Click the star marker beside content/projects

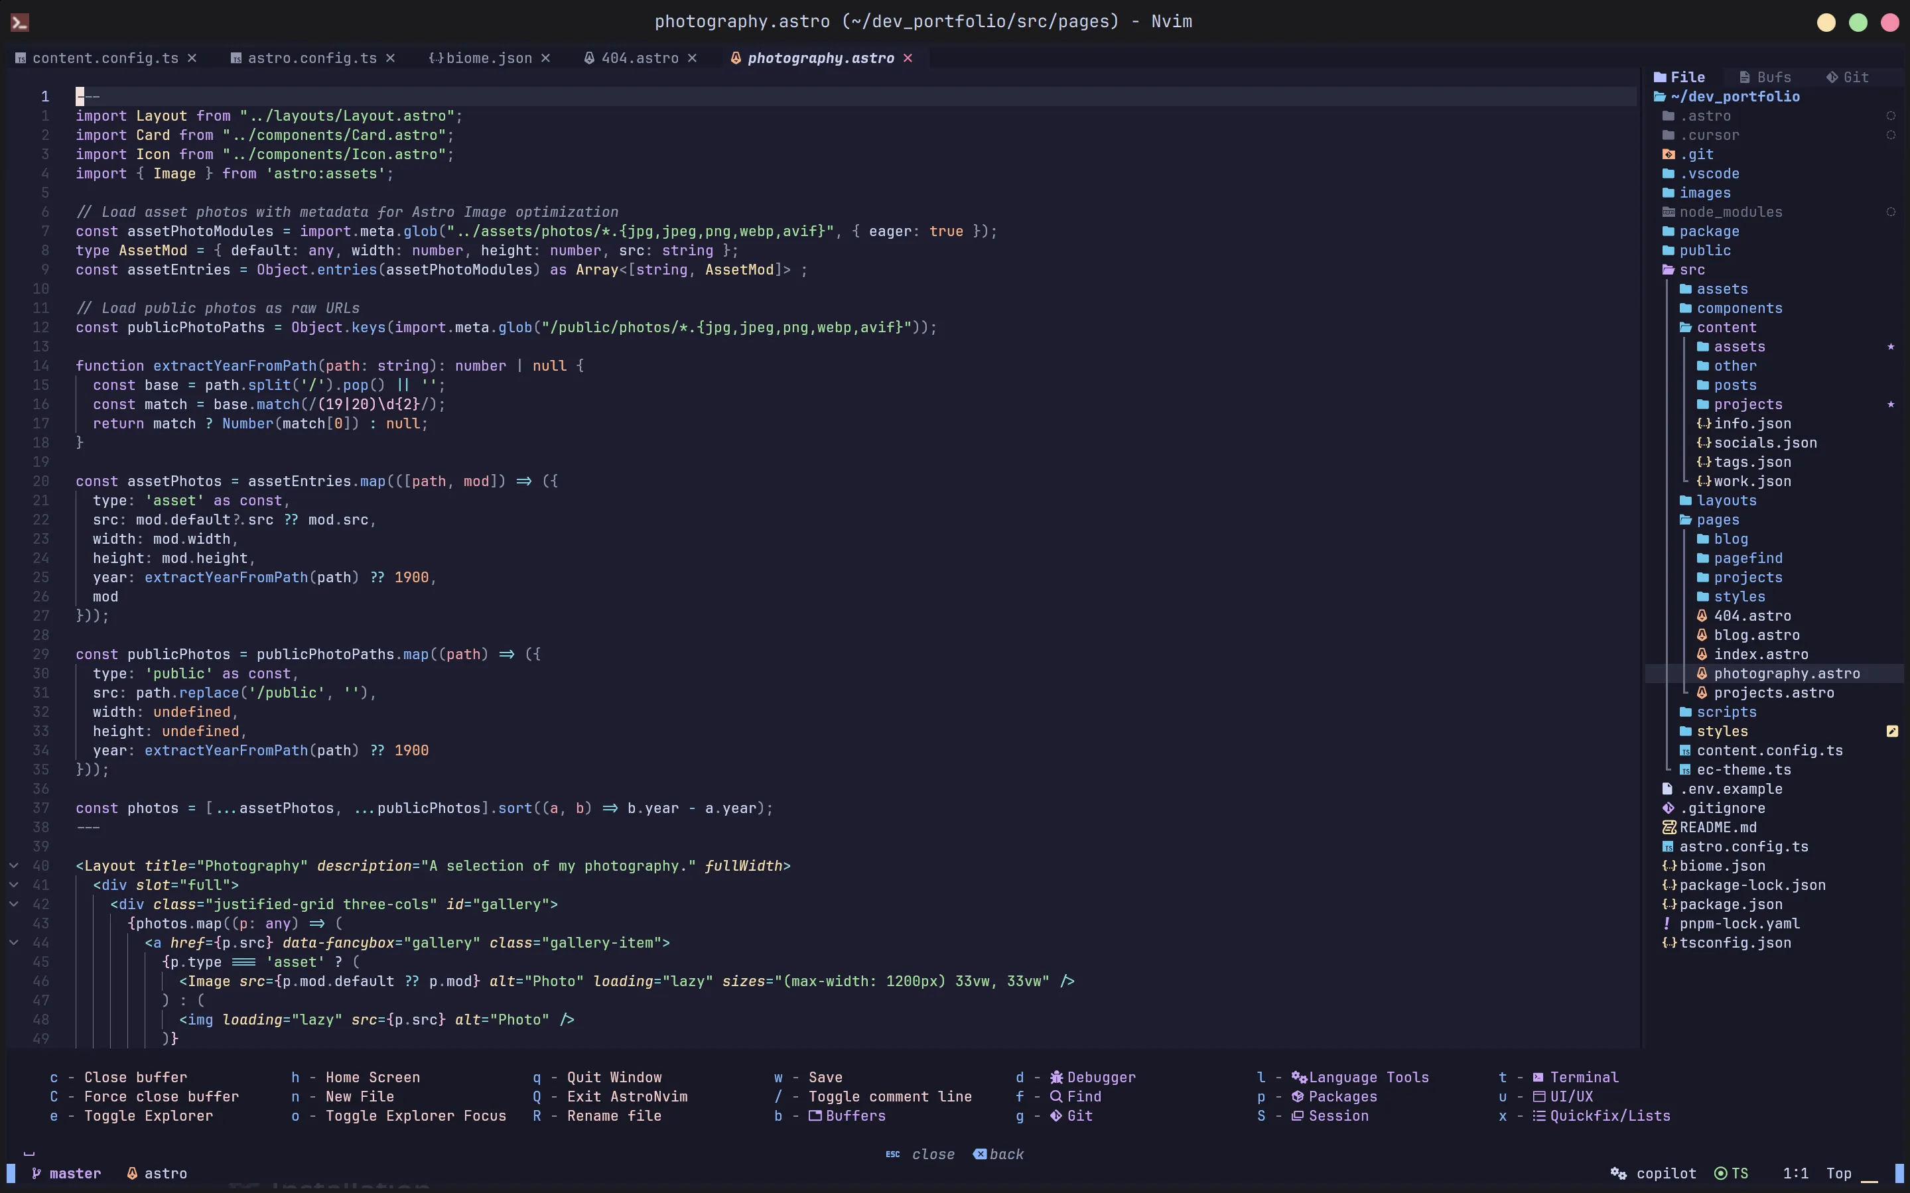[1891, 405]
